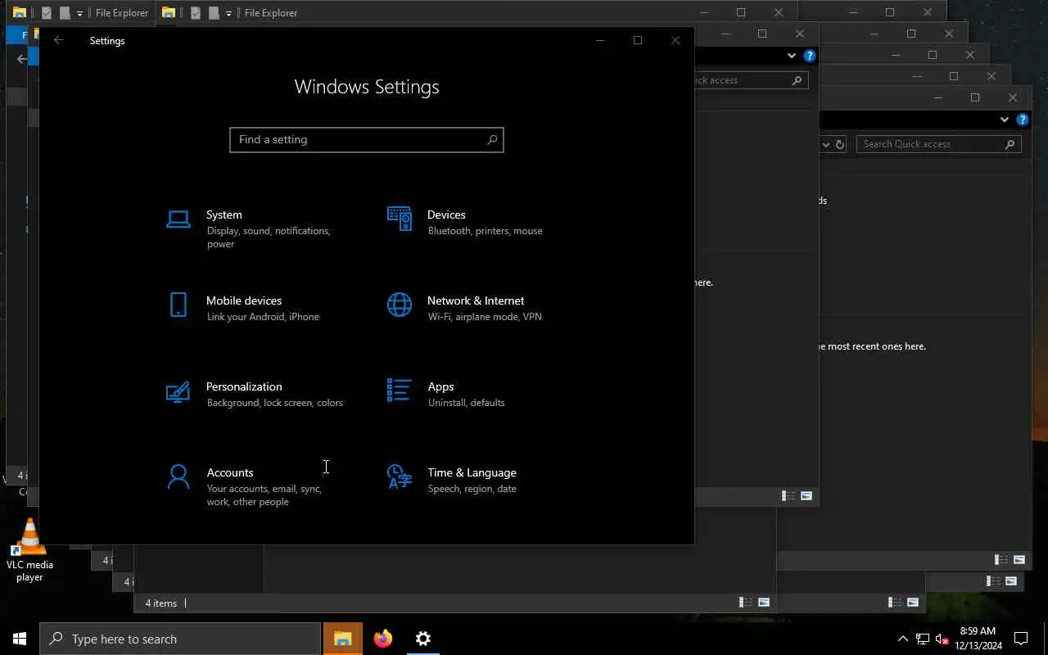Click the Settings gear on the taskbar
Image resolution: width=1048 pixels, height=655 pixels.
pos(423,639)
